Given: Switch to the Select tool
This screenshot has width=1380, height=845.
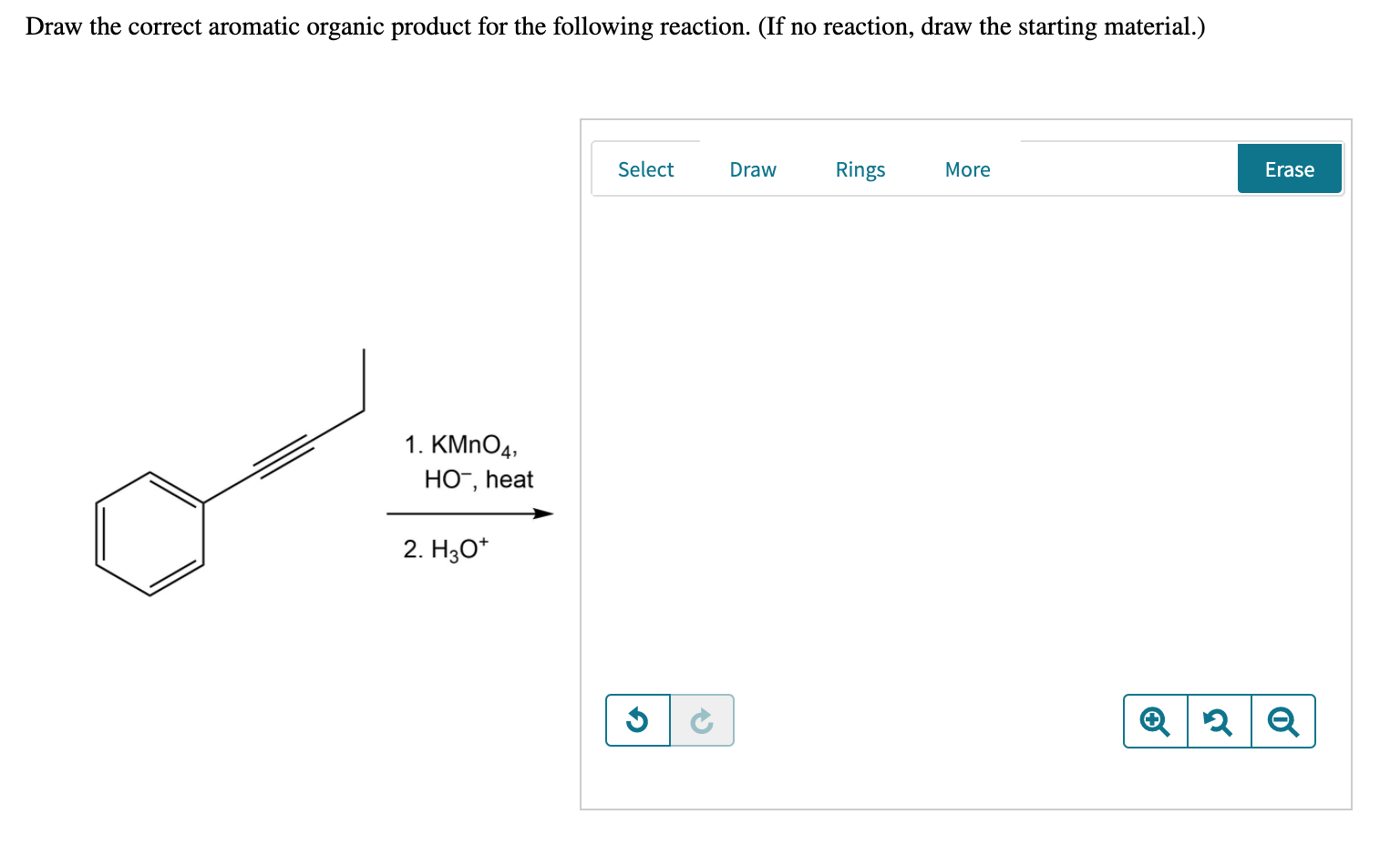Looking at the screenshot, I should 645,169.
